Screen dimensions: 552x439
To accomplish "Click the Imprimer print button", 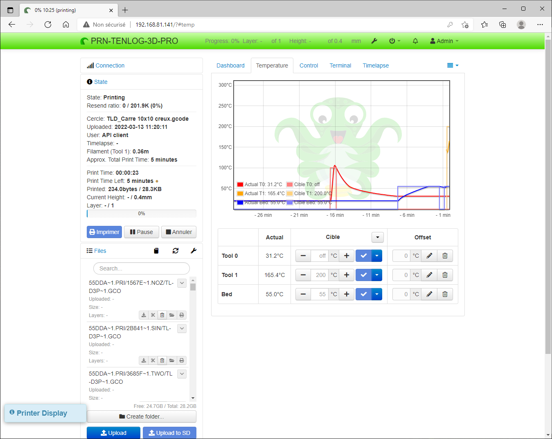I will (104, 232).
